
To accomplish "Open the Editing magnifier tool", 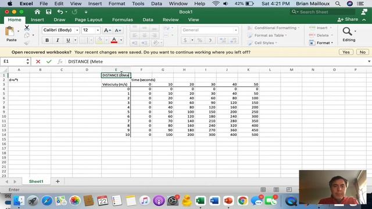I will (x=348, y=31).
